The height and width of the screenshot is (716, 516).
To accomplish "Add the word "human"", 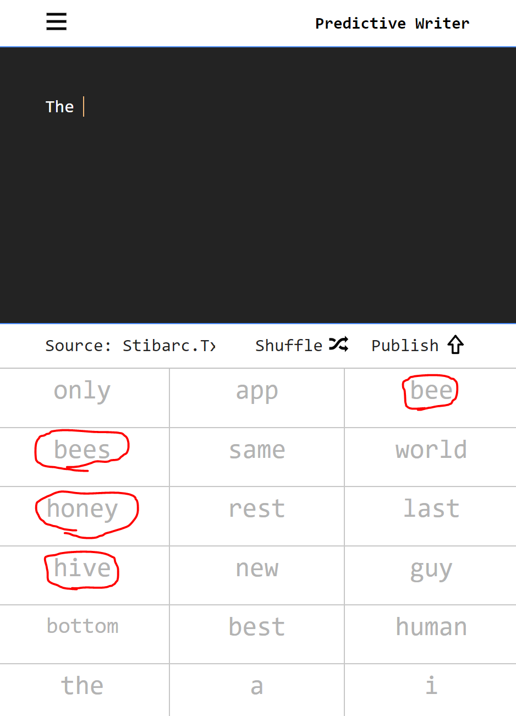I will pos(431,627).
